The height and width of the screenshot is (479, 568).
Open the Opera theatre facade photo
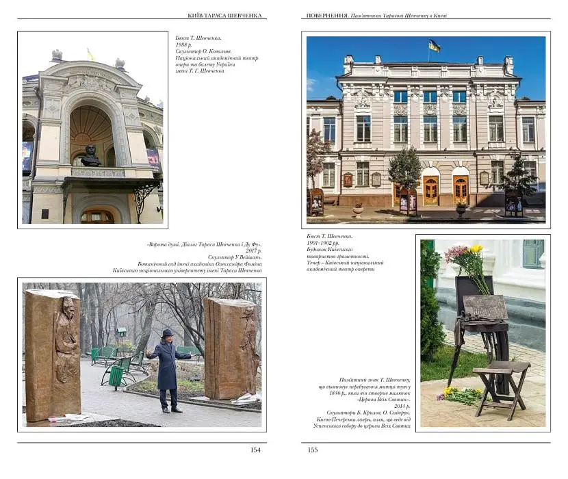click(x=93, y=130)
